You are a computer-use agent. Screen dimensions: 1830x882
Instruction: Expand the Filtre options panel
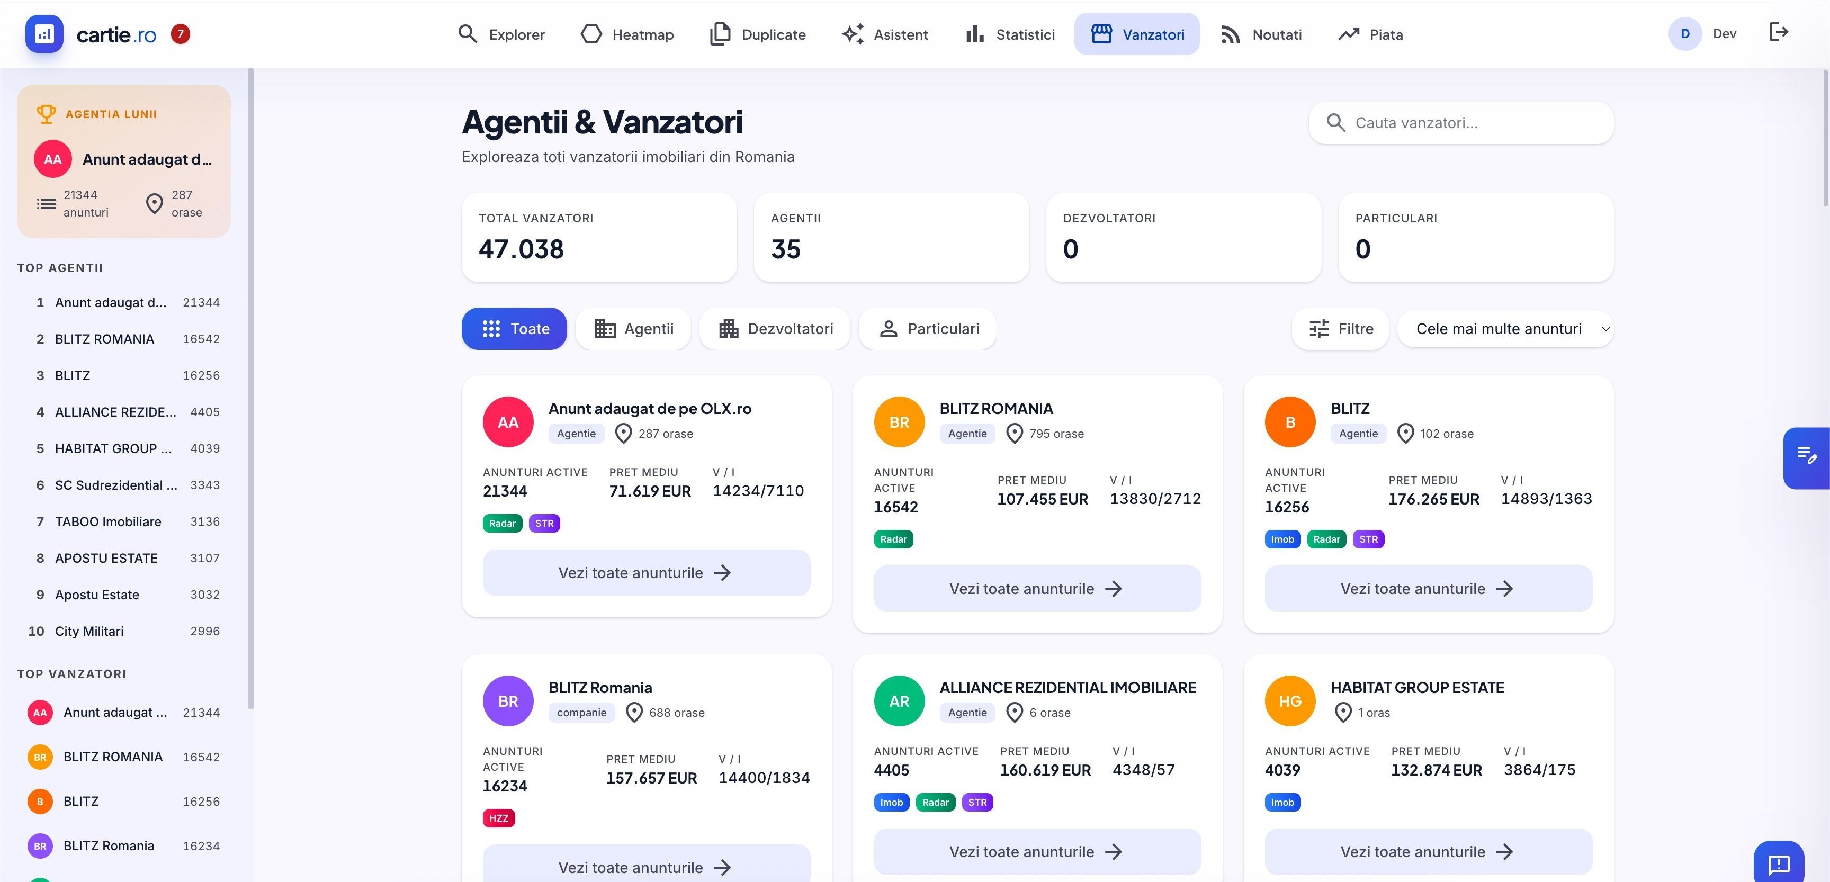point(1340,329)
